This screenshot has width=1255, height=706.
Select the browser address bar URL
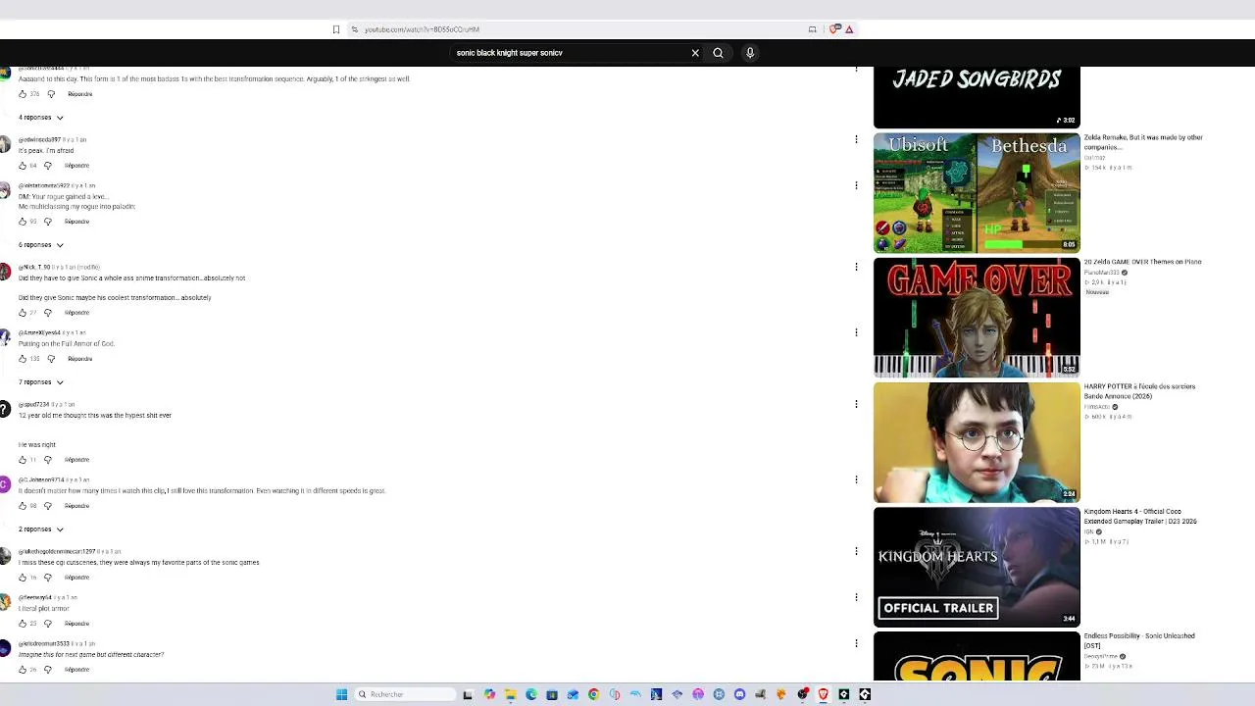pyautogui.click(x=422, y=29)
